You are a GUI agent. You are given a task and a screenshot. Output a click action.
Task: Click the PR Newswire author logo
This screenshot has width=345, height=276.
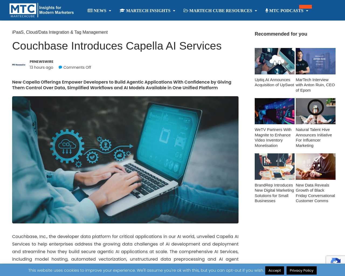19,65
